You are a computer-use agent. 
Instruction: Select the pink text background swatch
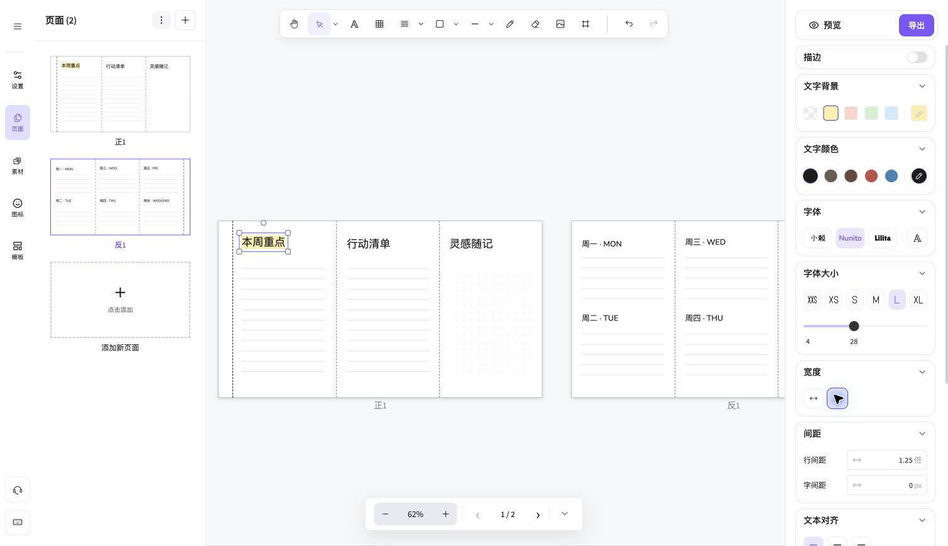tap(851, 113)
